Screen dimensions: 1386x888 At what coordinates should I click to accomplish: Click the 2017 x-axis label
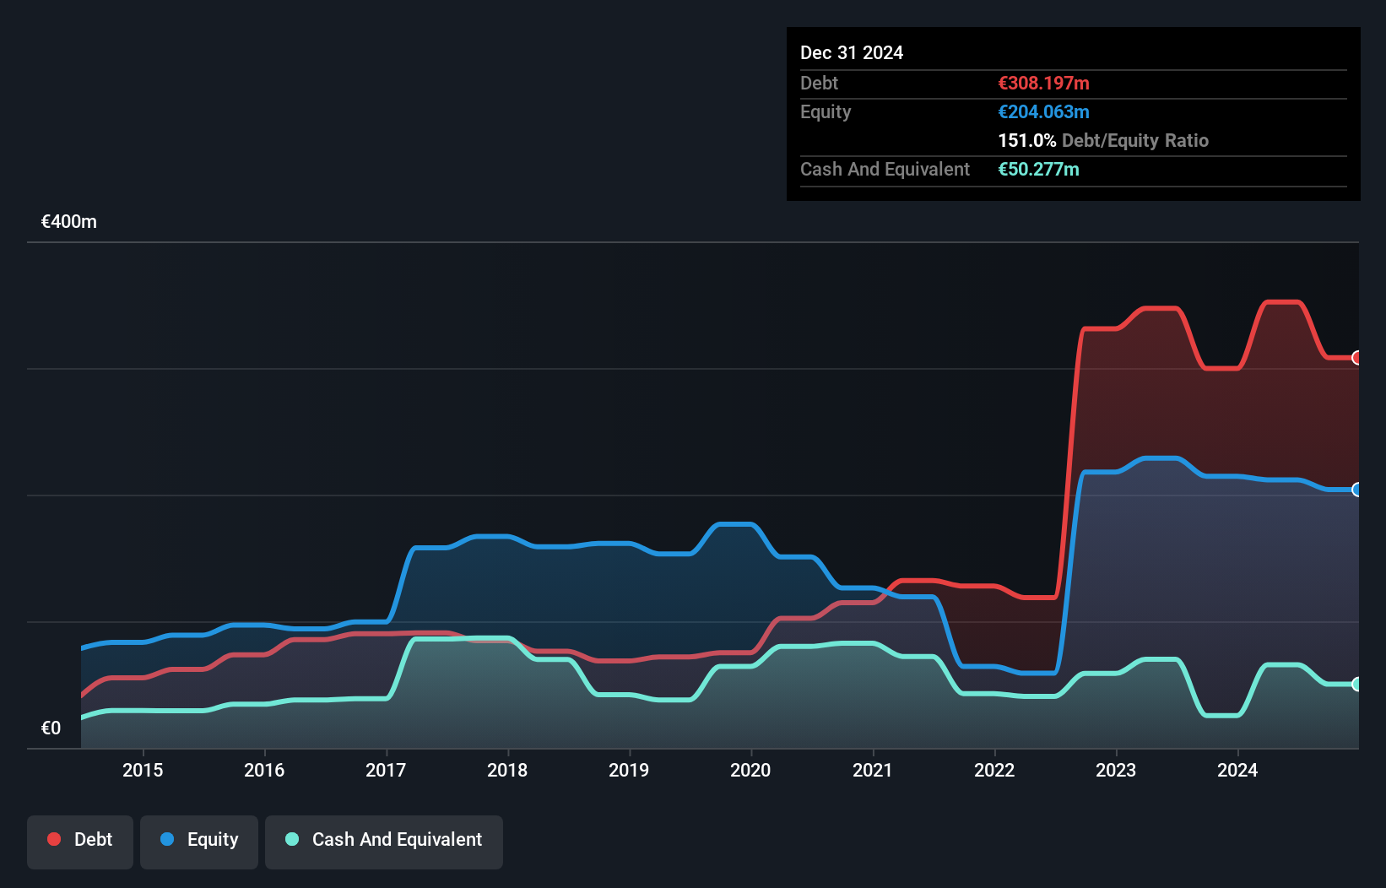pos(386,770)
